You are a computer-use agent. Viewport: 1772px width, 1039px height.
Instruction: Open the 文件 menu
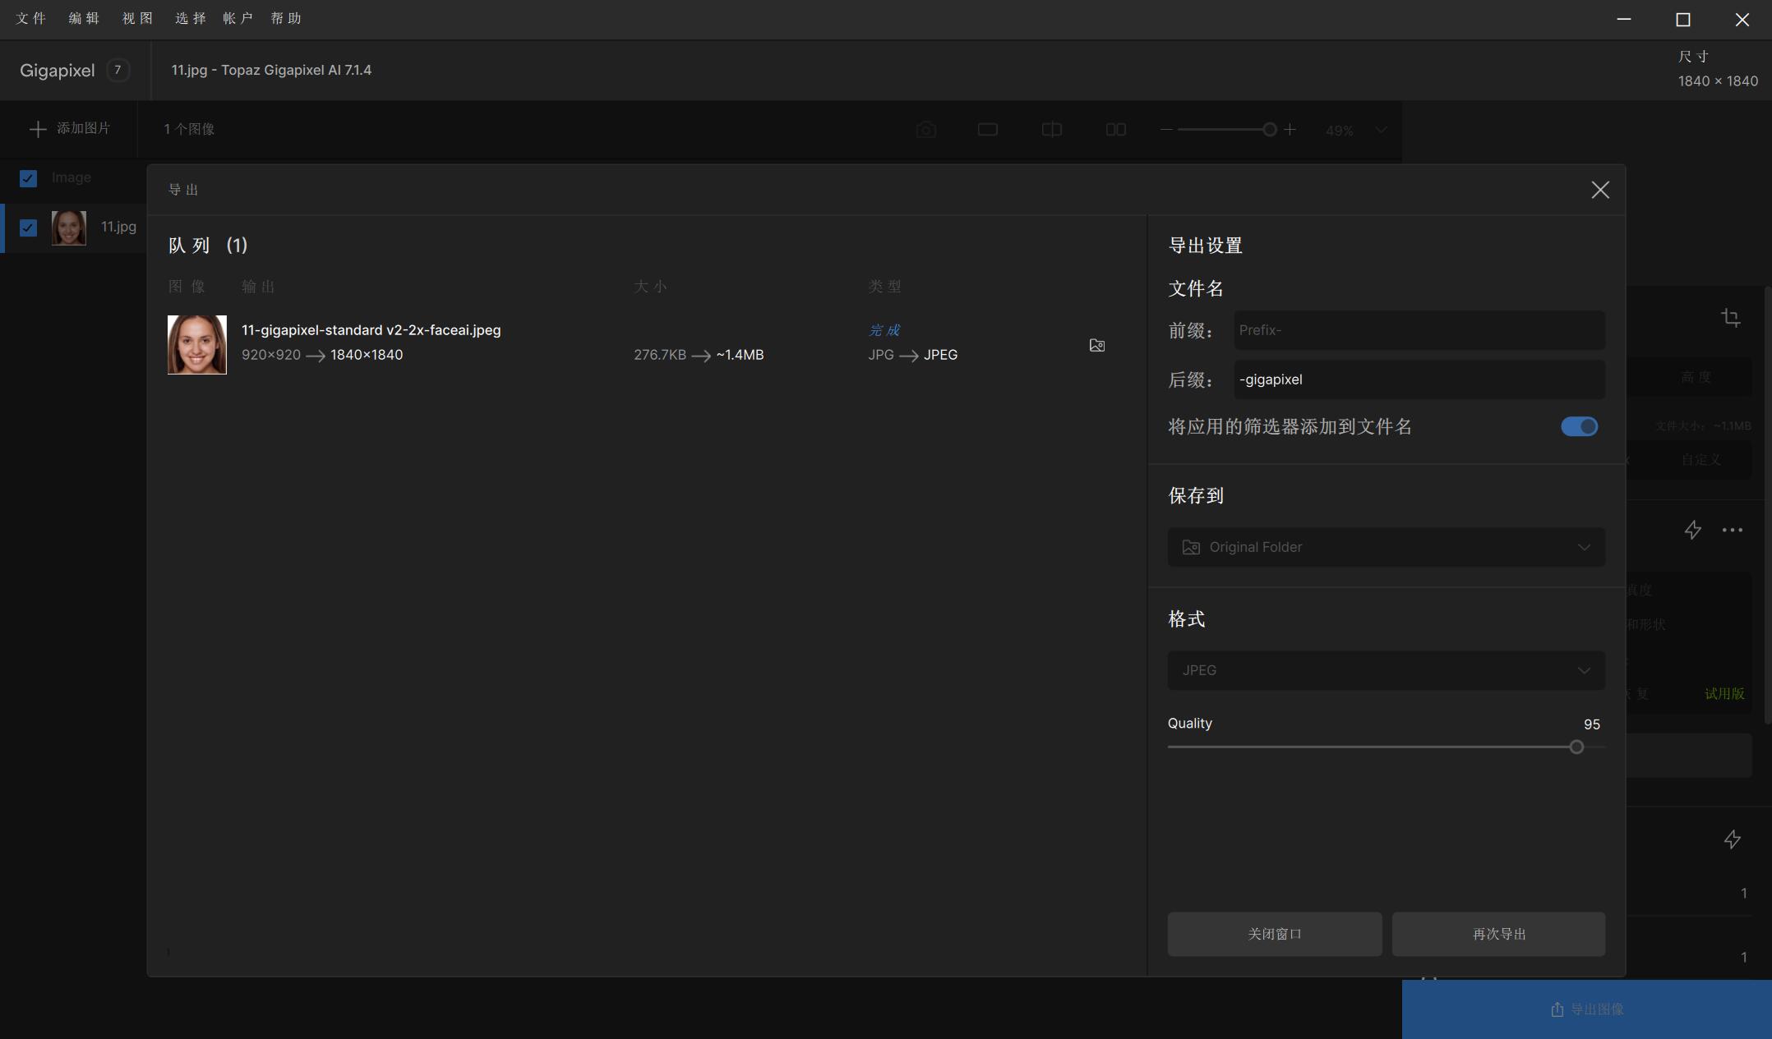[31, 19]
